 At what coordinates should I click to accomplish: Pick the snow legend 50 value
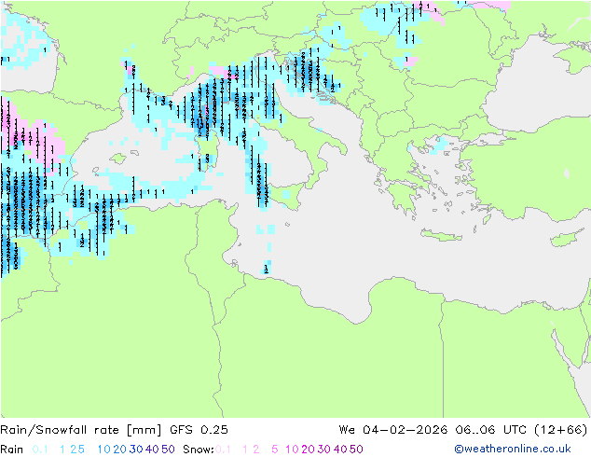pyautogui.click(x=356, y=450)
